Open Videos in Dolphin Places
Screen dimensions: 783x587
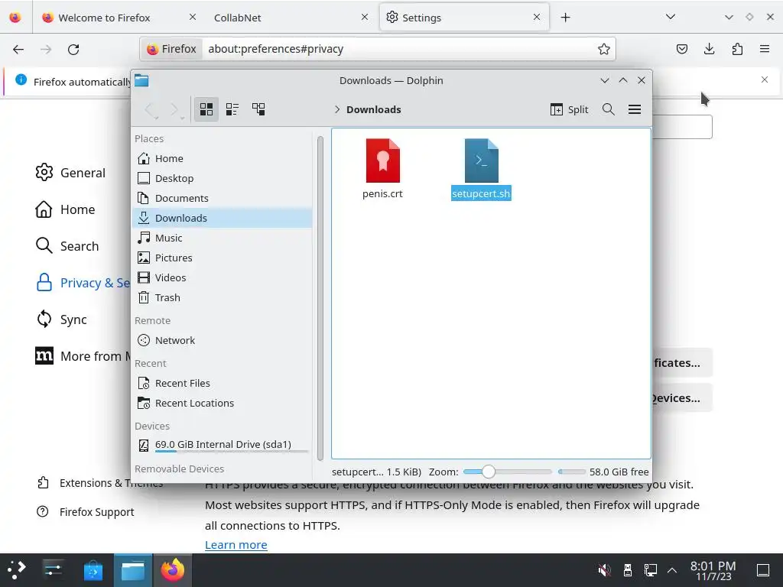pos(223,277)
